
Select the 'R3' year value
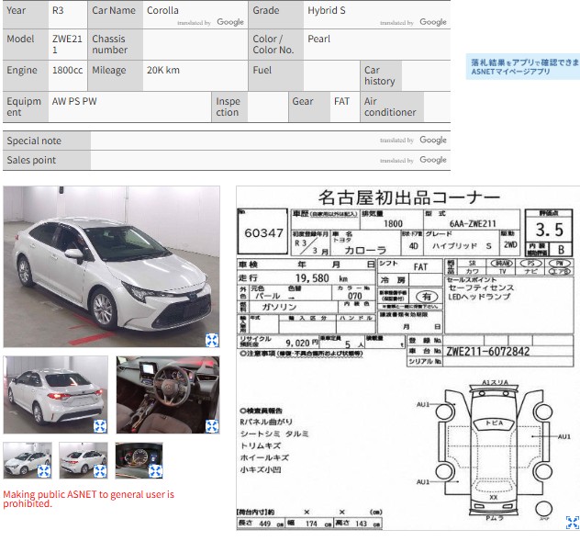coord(58,10)
